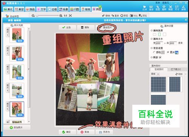Click the 保存 (save) toolbar icon
This screenshot has width=189, height=137.
point(151,8)
